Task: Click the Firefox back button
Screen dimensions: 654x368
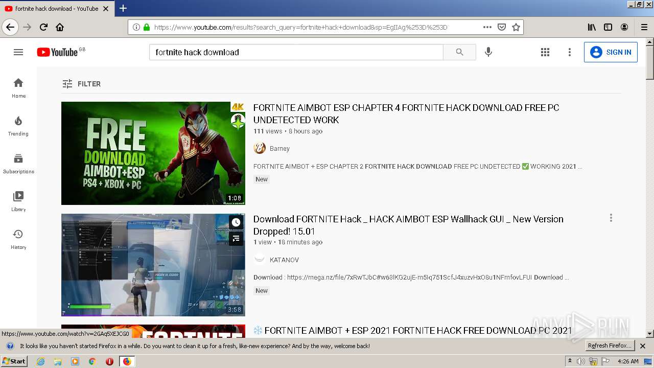Action: point(10,27)
